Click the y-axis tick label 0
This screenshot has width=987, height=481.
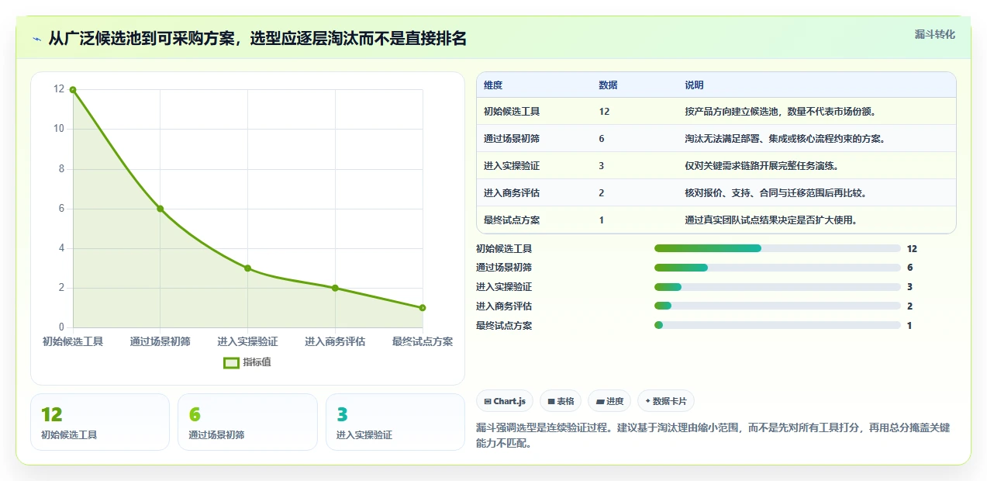61,327
